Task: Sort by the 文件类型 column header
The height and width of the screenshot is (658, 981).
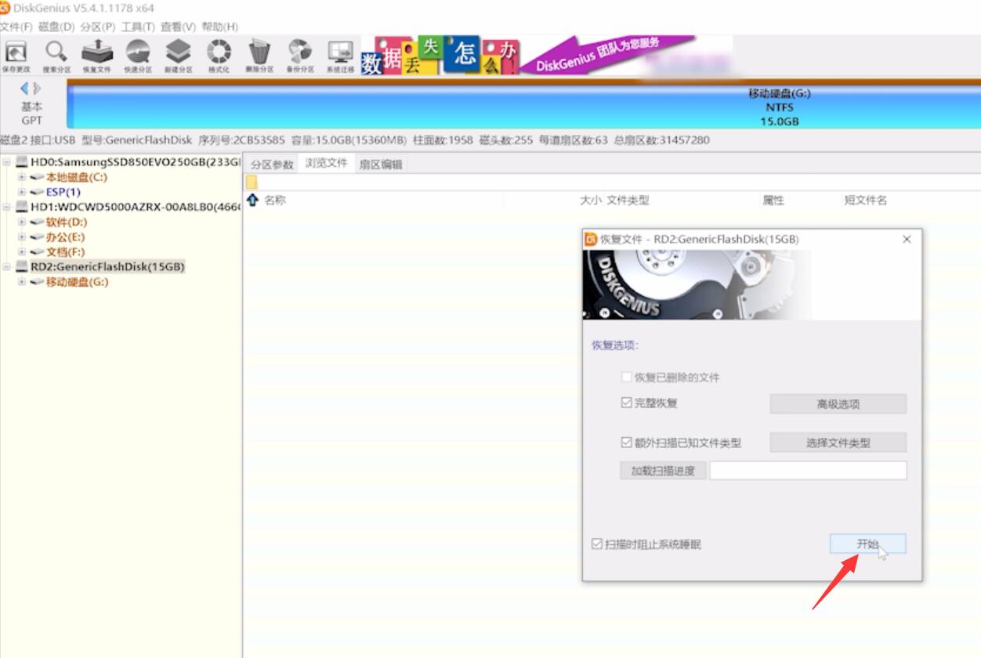Action: pyautogui.click(x=628, y=201)
